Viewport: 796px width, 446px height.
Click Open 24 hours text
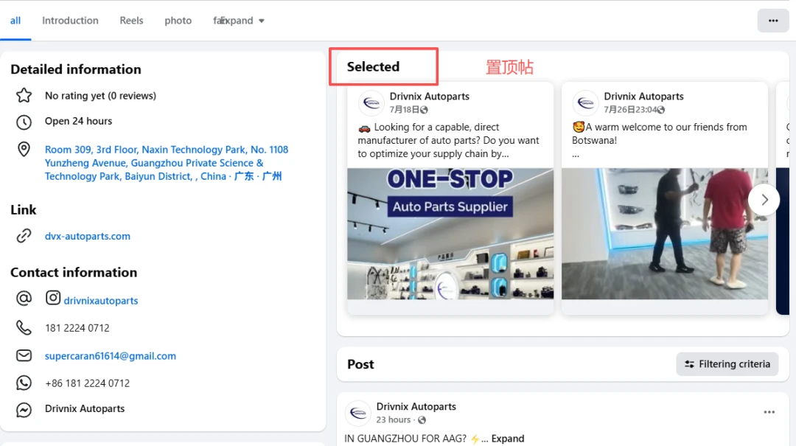(78, 122)
